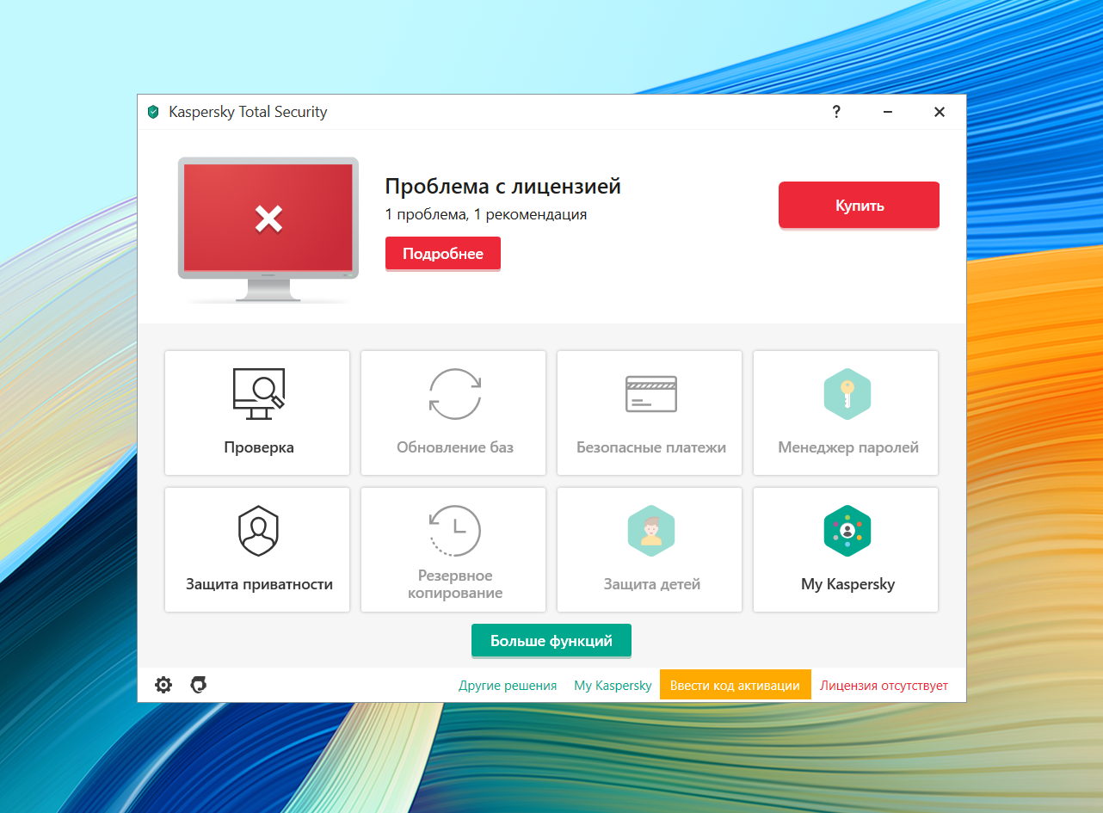
Task: Click the Больше функций button
Action: [551, 641]
